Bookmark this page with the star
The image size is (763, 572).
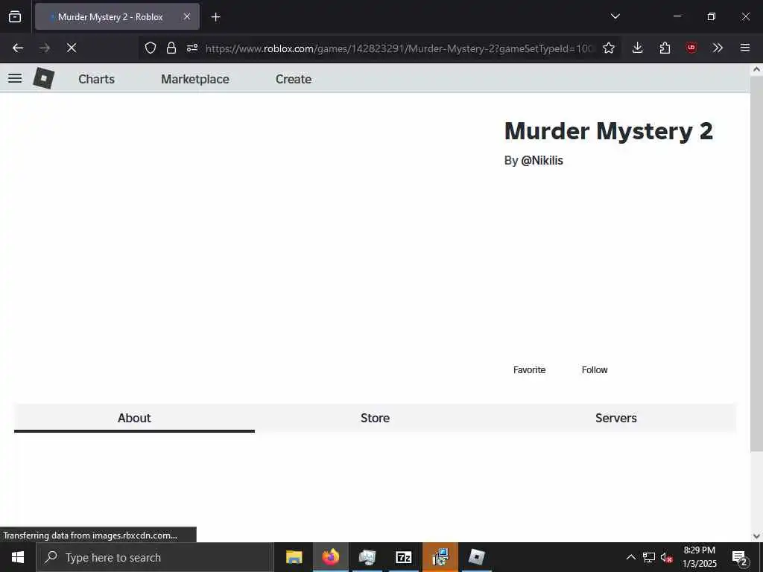(608, 48)
